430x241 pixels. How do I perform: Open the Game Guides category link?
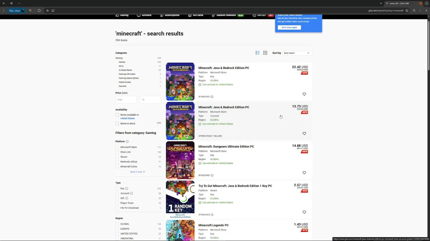[x=125, y=82]
